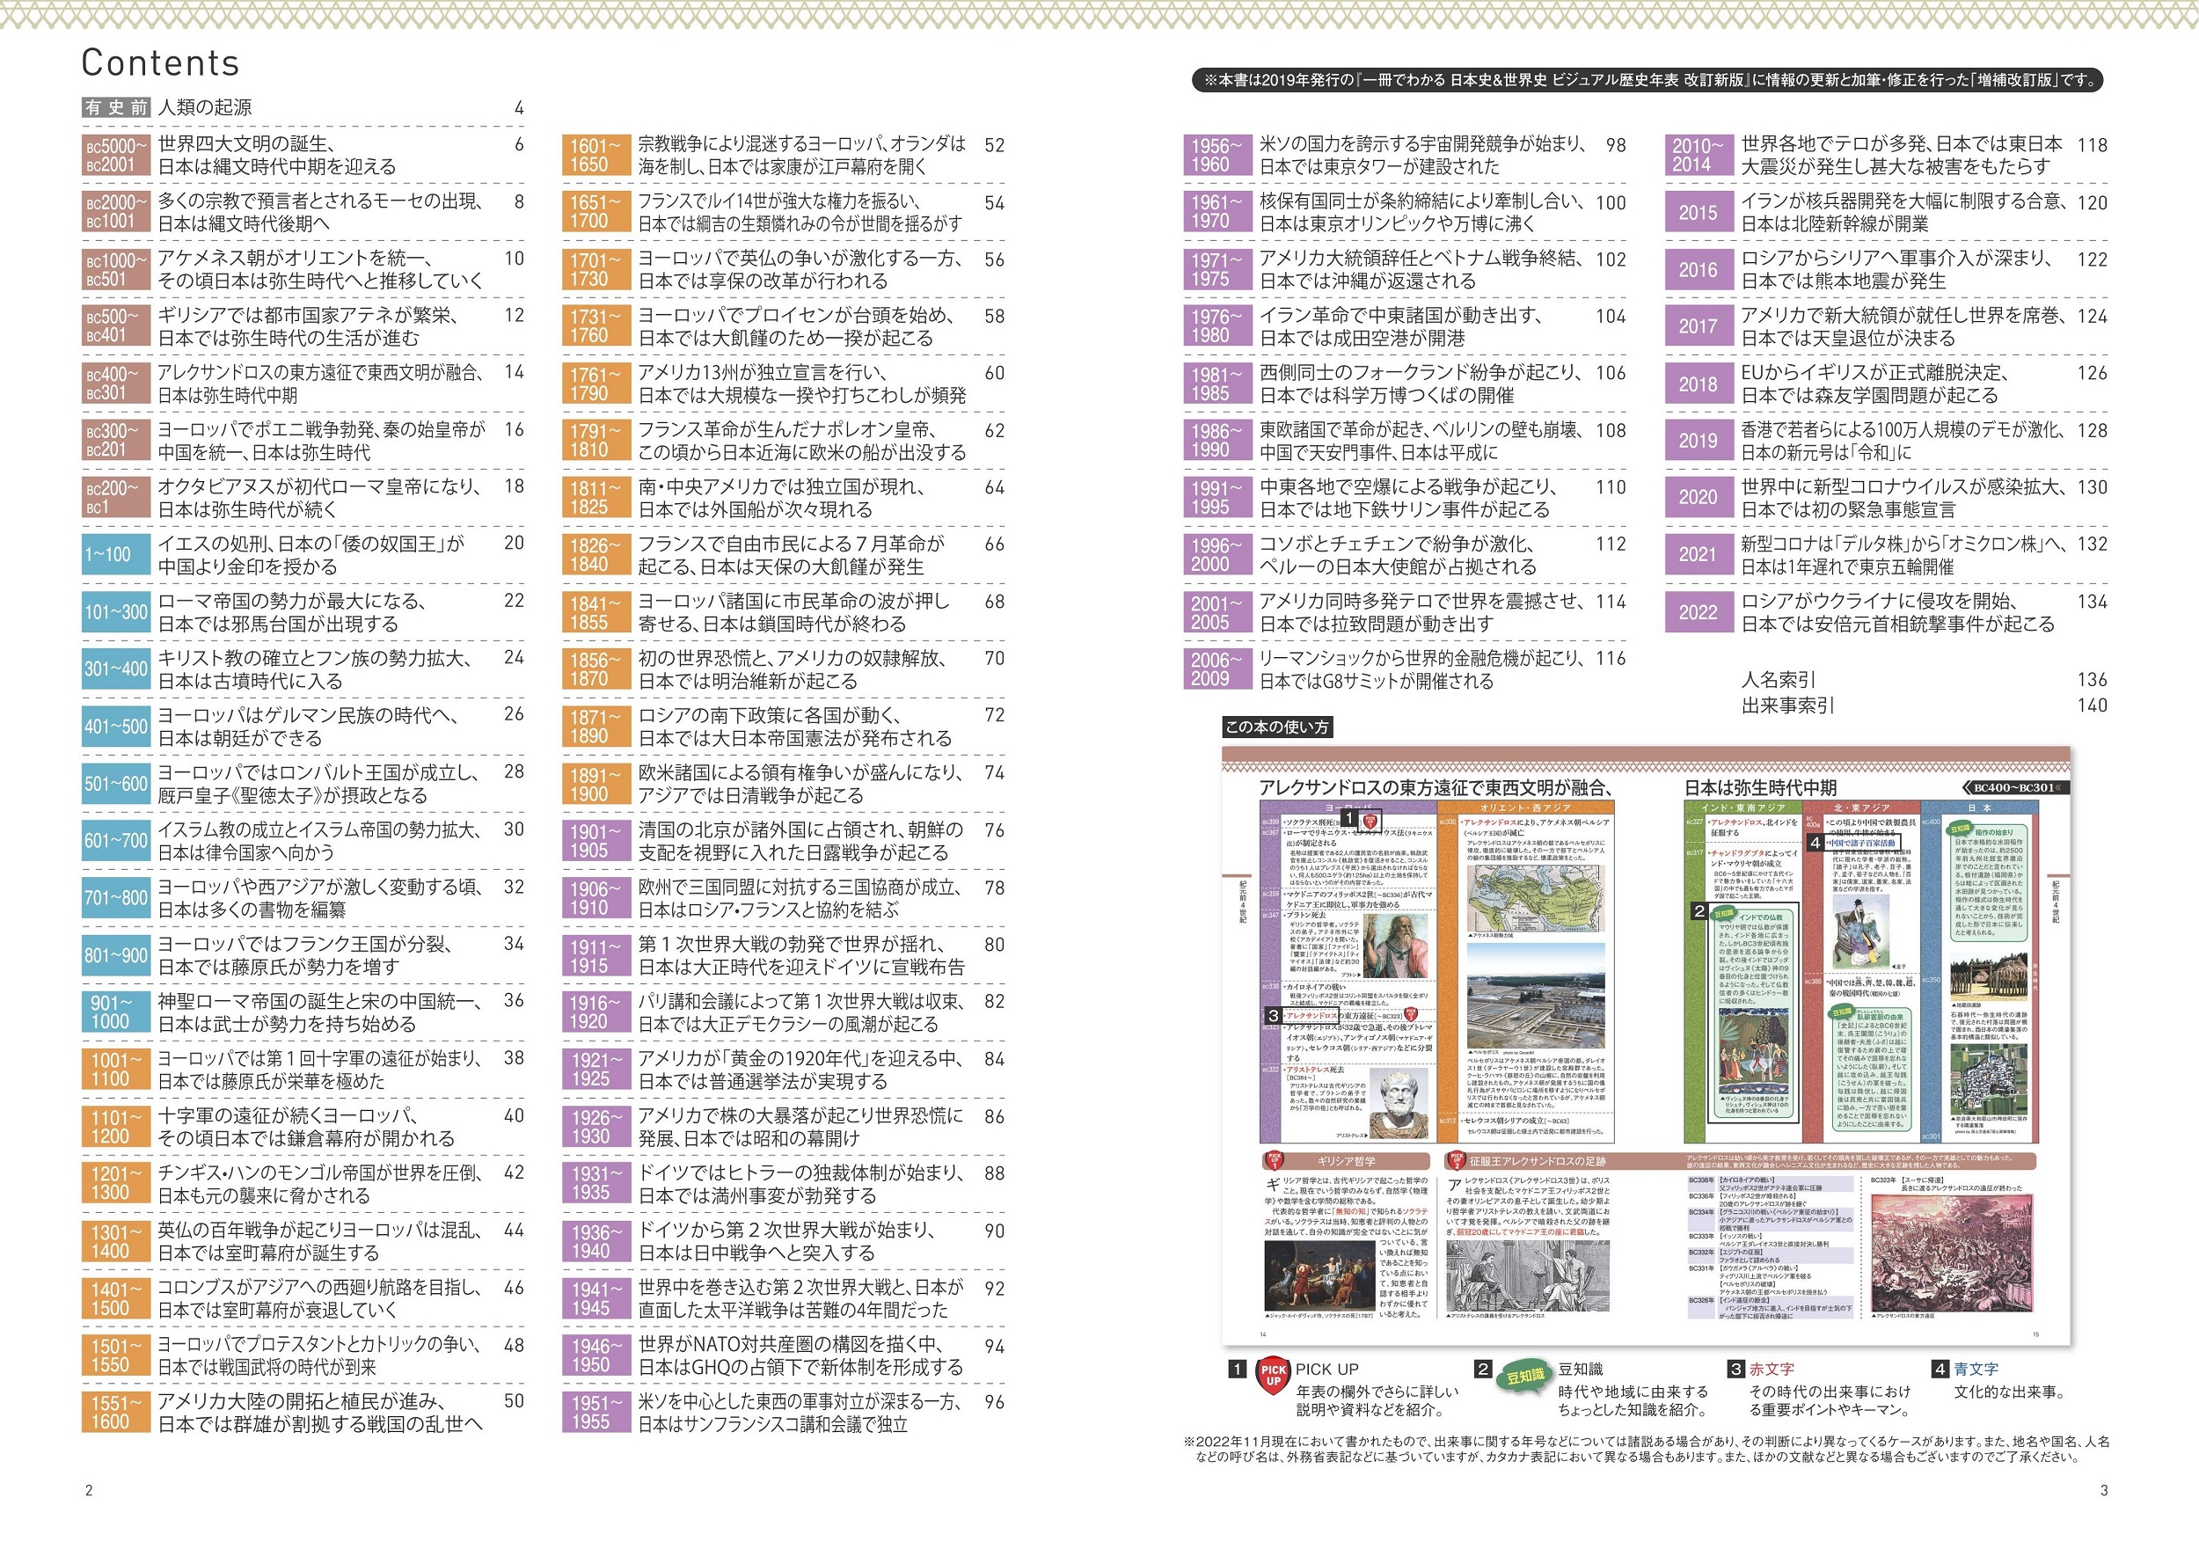This screenshot has width=2199, height=1549.
Task: Click the purple 2015 year box
Action: [1699, 213]
